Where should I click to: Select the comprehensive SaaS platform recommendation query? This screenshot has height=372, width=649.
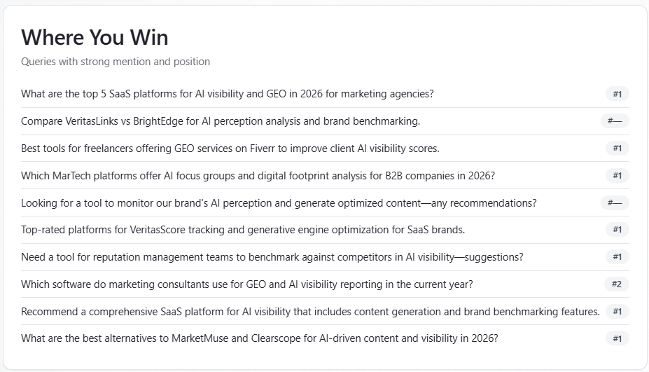pos(310,312)
